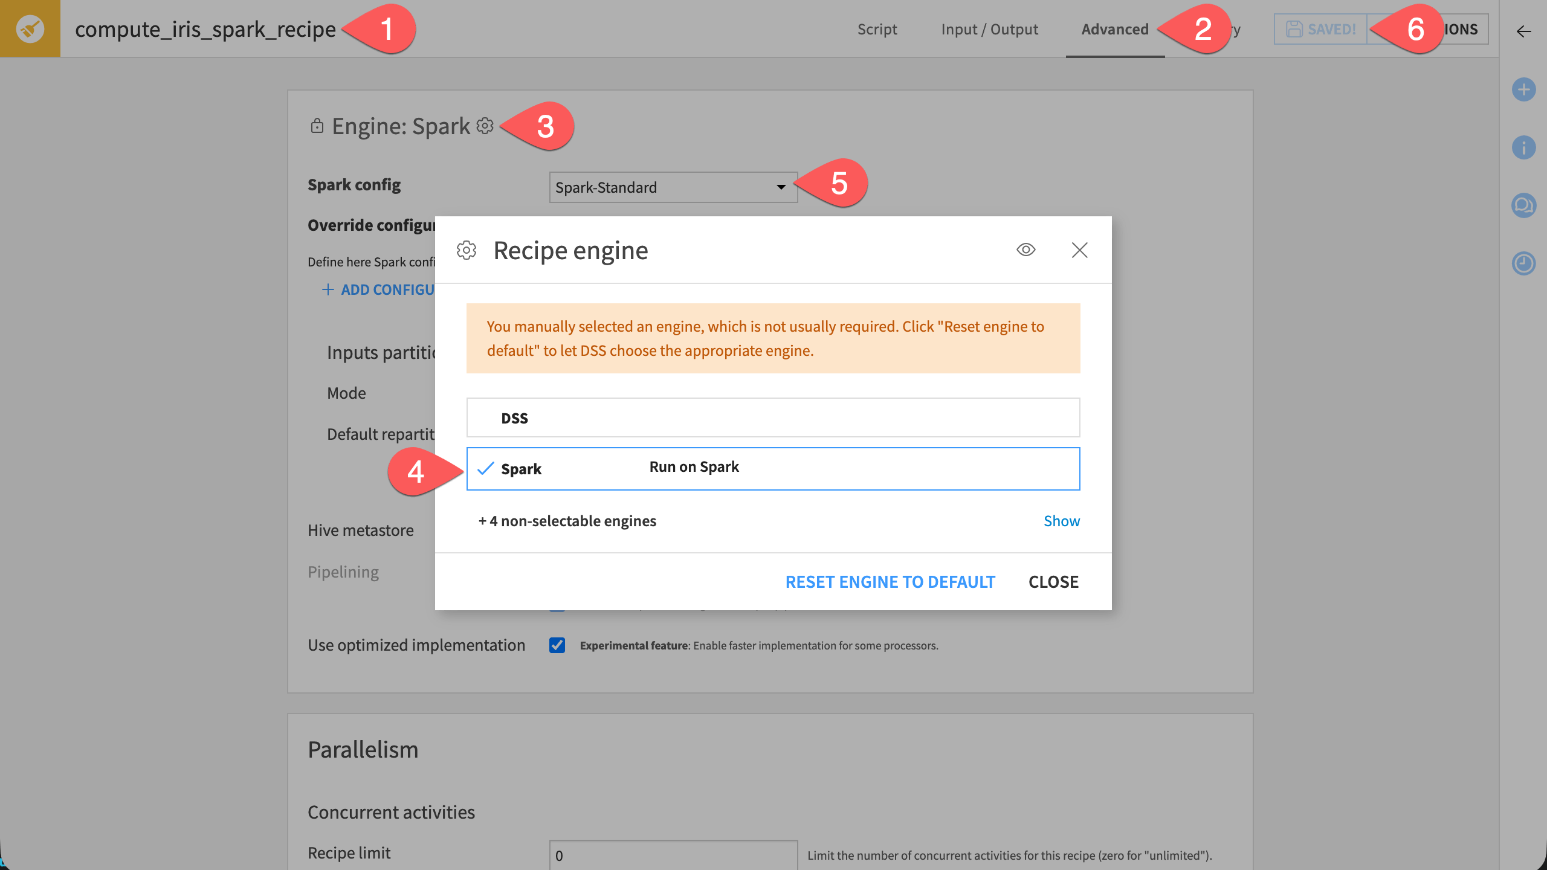Select the DSS engine option
This screenshot has height=870, width=1547.
(773, 417)
